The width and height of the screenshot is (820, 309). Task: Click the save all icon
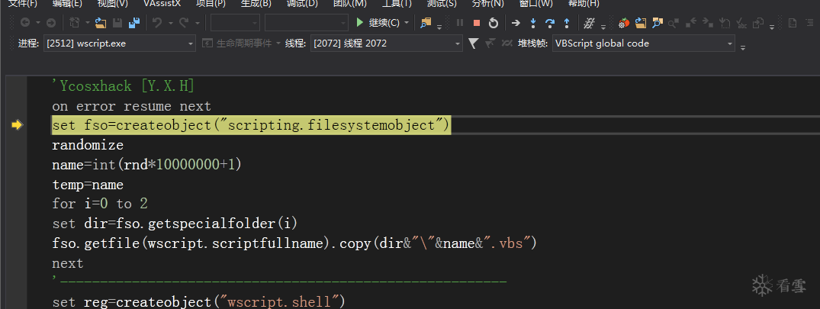134,22
